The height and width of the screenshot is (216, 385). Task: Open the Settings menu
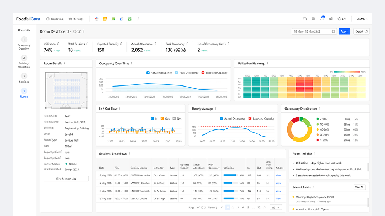(x=76, y=19)
